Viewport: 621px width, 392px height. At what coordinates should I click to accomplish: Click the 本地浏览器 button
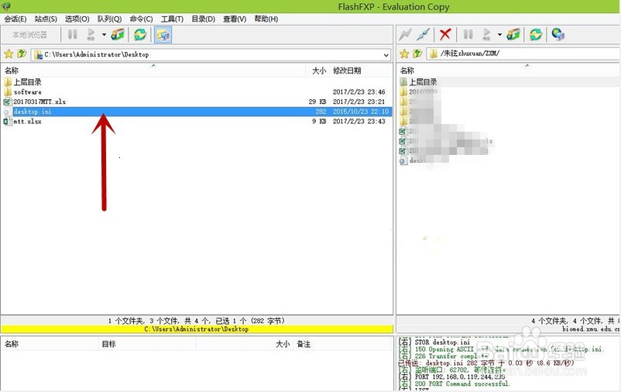click(29, 35)
